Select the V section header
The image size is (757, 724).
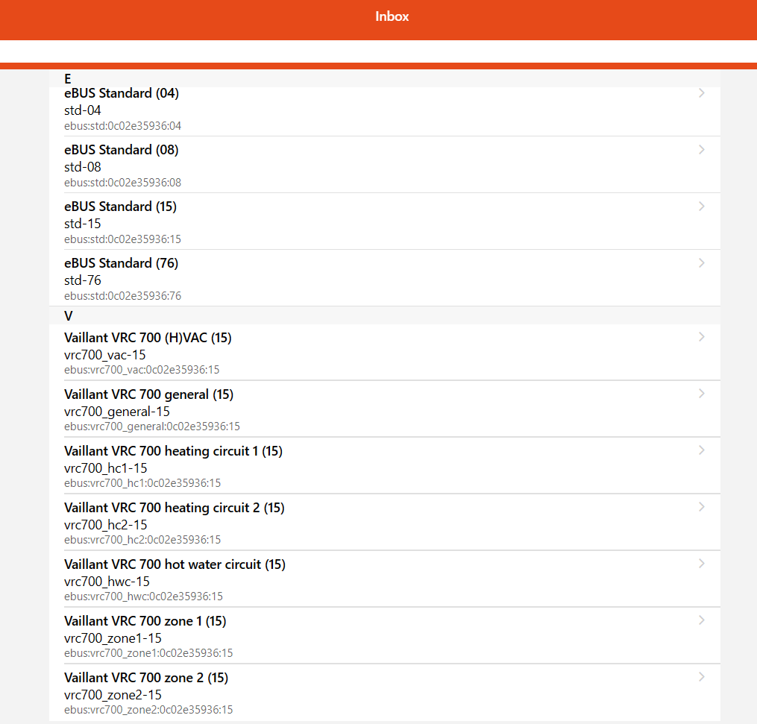69,316
